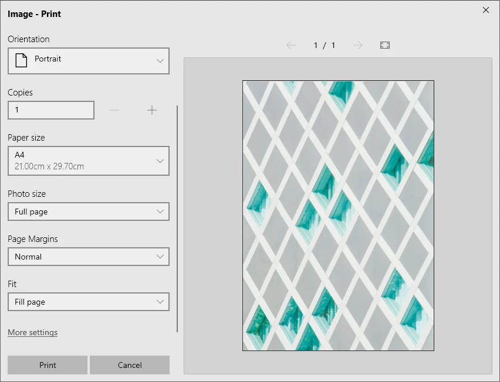
Task: Click the Cancel button
Action: [x=129, y=364]
